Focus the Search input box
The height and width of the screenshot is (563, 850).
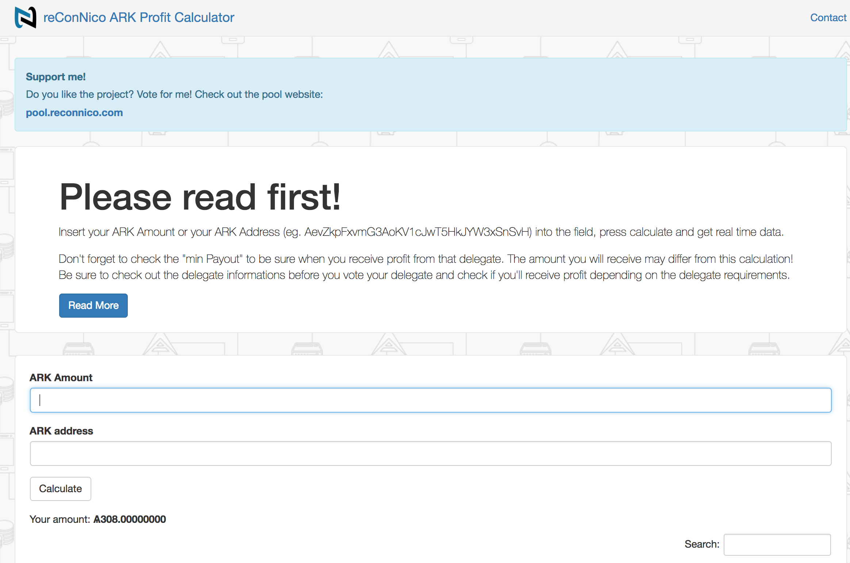point(777,544)
